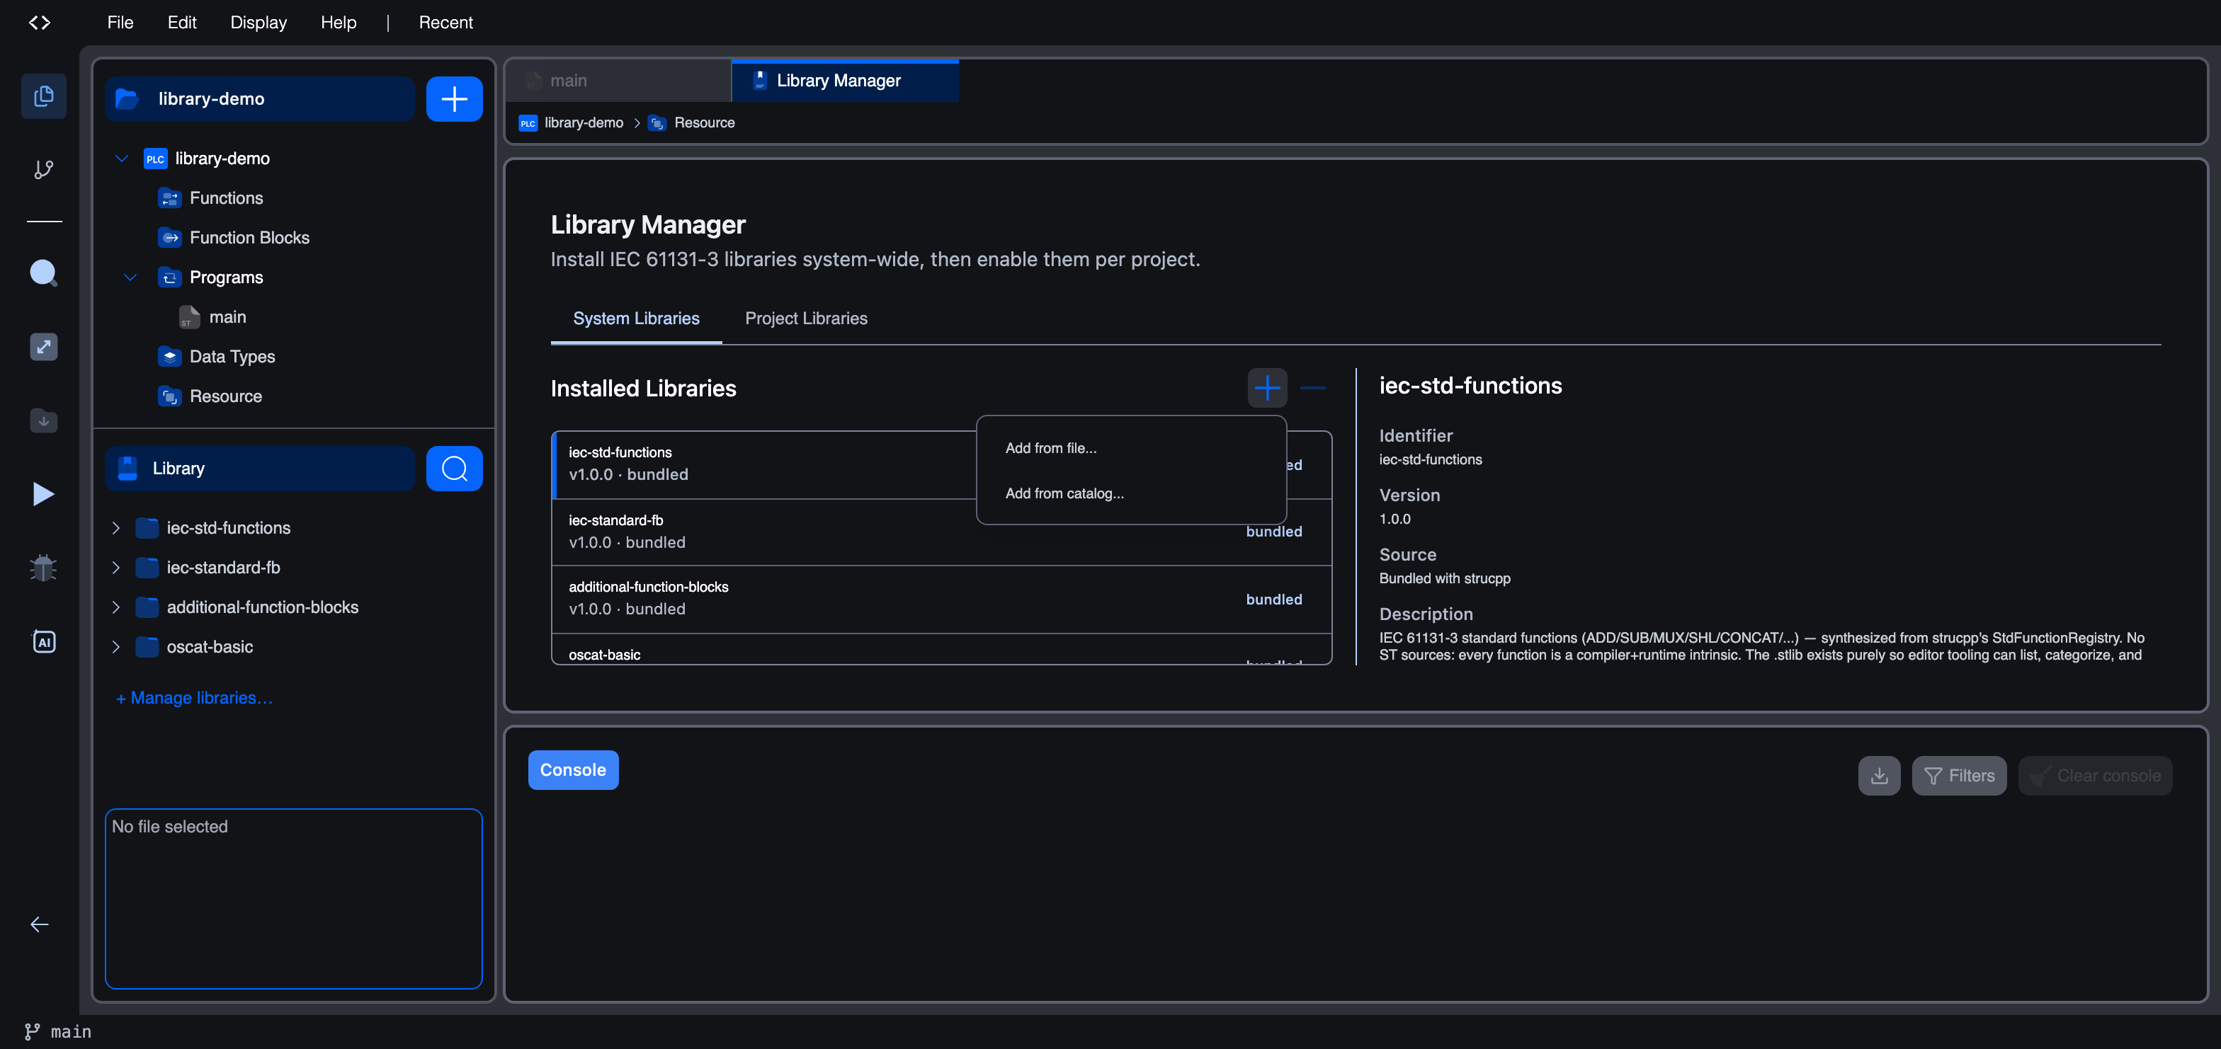Collapse the Programs tree node

130,277
